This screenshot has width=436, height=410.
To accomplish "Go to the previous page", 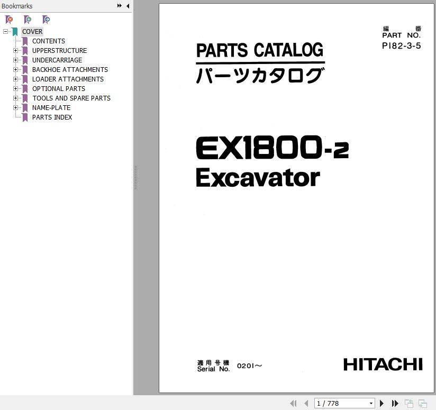I will coord(306,403).
